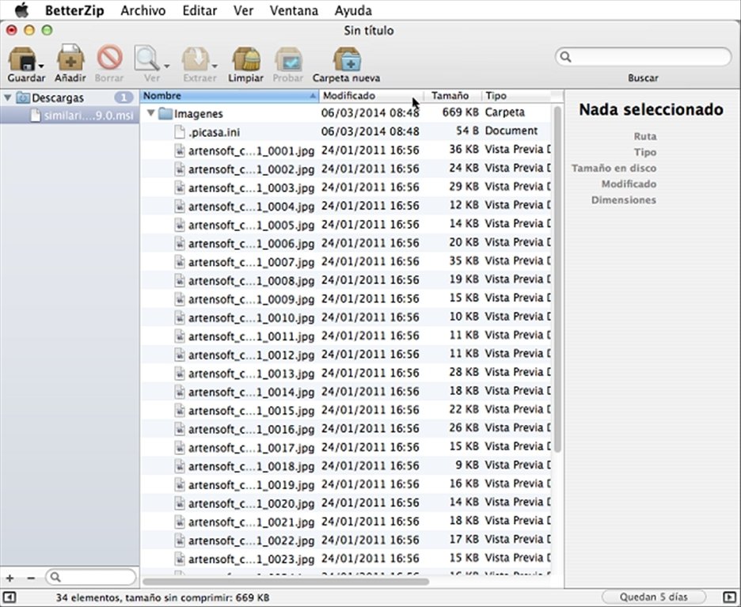Select artensoft_c...1_0016.jpg file name
Image resolution: width=741 pixels, height=607 pixels.
(251, 429)
